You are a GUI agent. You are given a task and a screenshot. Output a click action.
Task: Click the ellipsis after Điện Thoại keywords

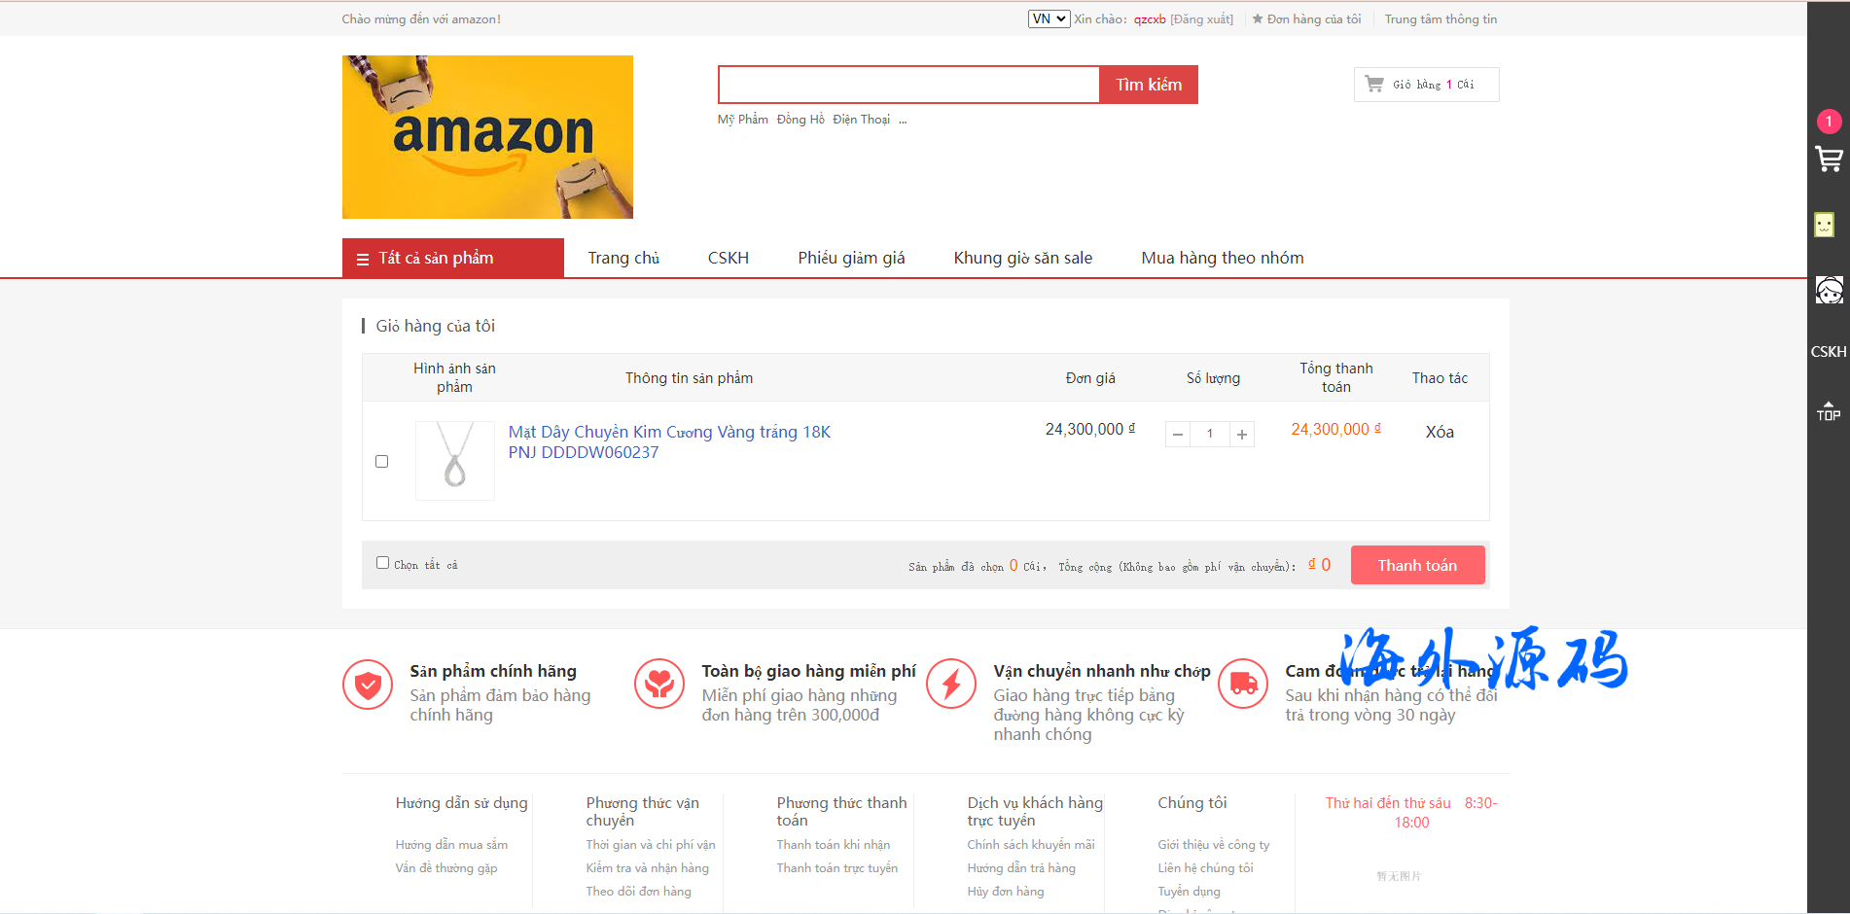[x=903, y=120]
